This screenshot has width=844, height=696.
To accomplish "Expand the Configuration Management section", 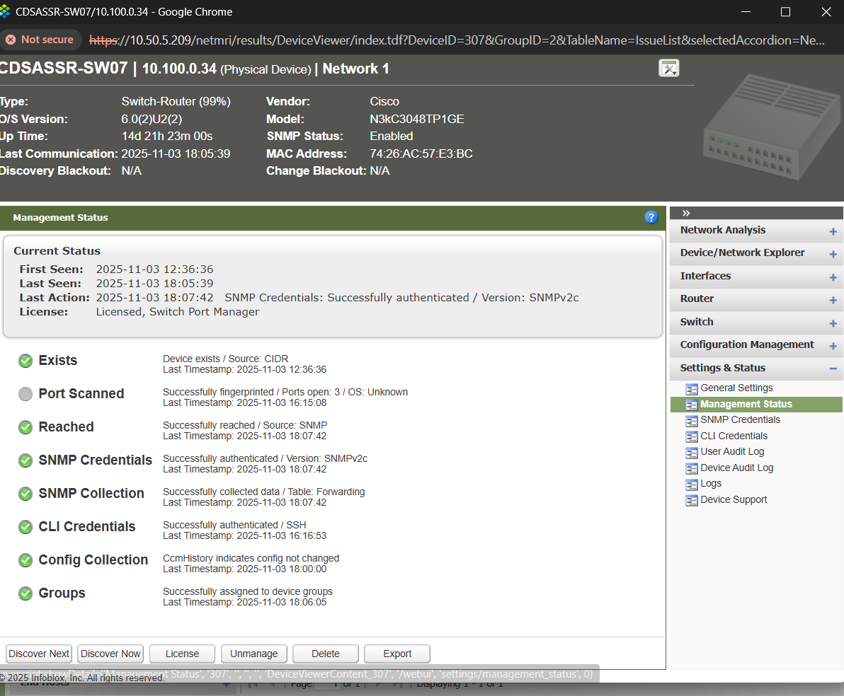I will [x=833, y=347].
